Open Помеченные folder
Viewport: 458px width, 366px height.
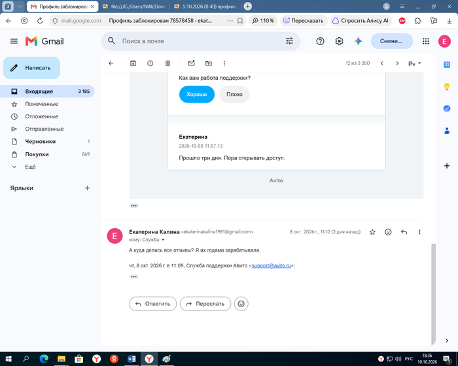click(47, 104)
